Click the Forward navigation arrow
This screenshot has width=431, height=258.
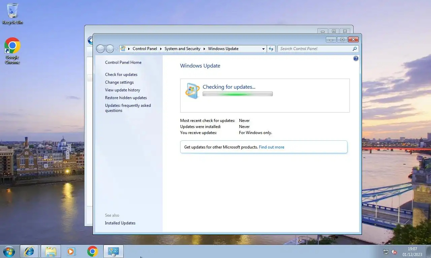click(110, 49)
